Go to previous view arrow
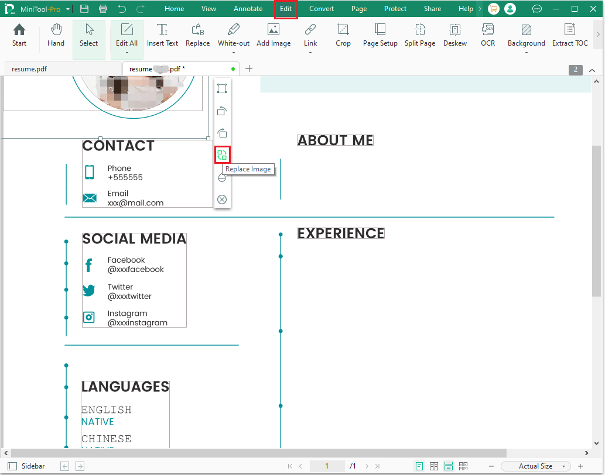The height and width of the screenshot is (475, 605). (x=65, y=466)
